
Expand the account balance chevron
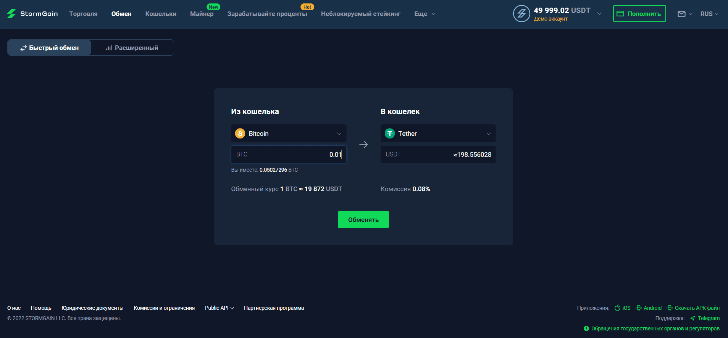(x=599, y=14)
